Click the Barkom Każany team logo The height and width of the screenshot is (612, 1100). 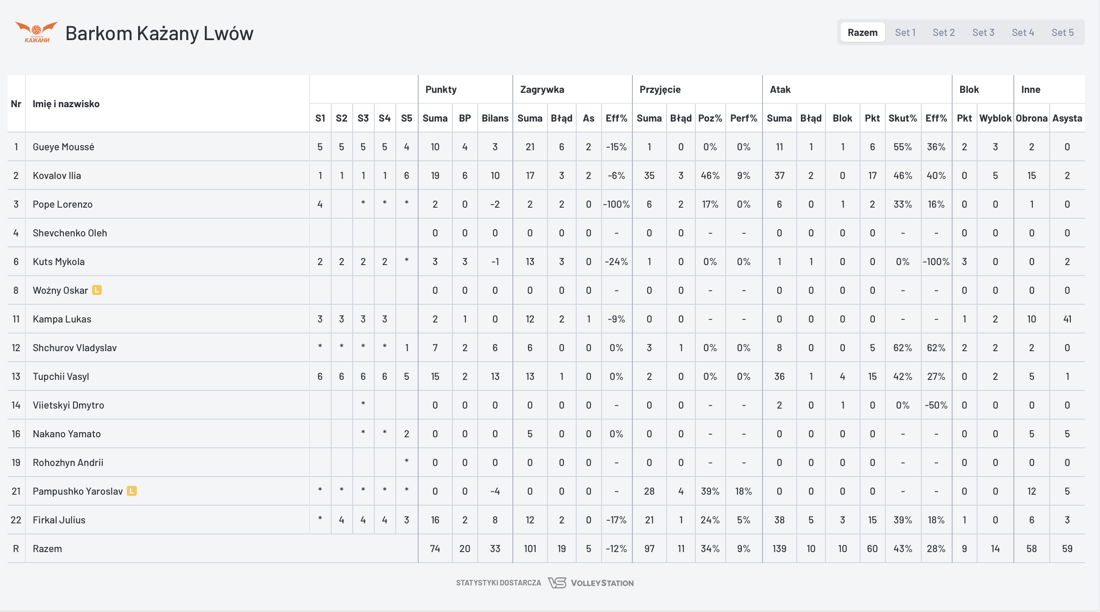pos(36,32)
